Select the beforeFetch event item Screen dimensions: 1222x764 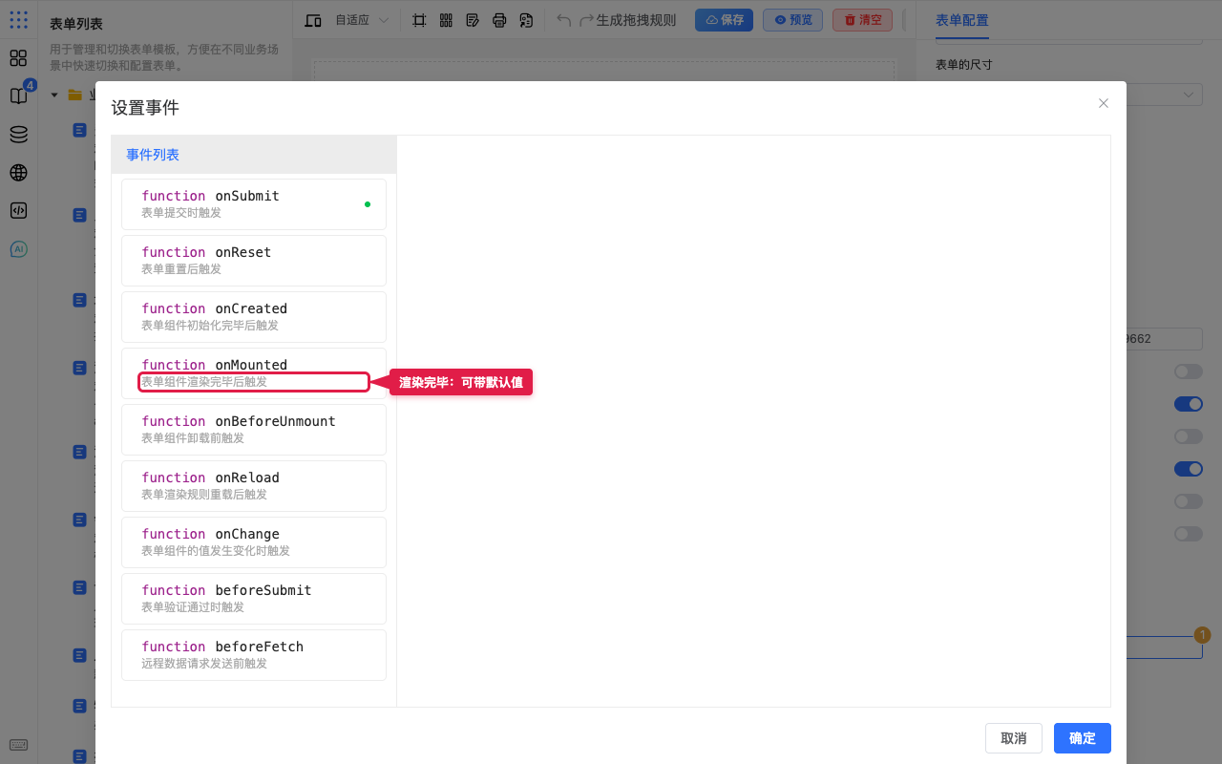254,655
